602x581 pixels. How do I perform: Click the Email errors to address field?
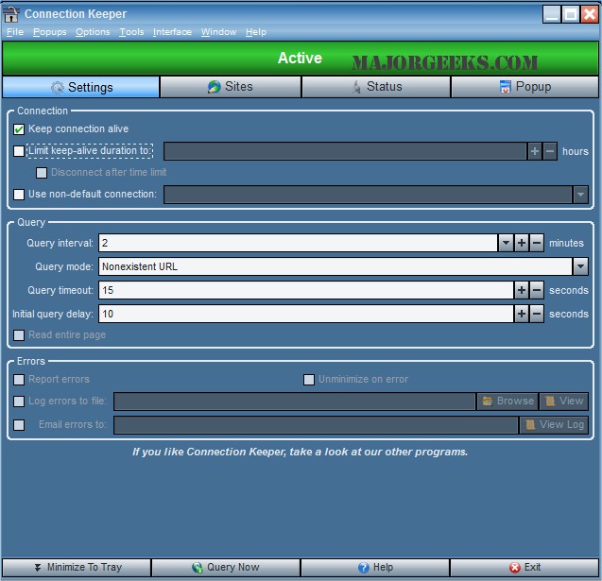316,425
